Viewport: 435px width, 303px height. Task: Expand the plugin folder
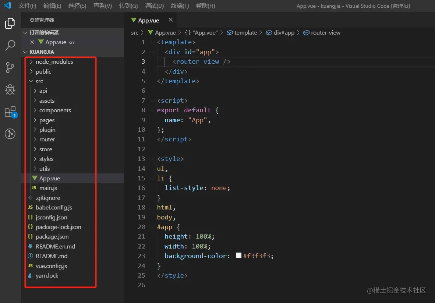point(35,130)
